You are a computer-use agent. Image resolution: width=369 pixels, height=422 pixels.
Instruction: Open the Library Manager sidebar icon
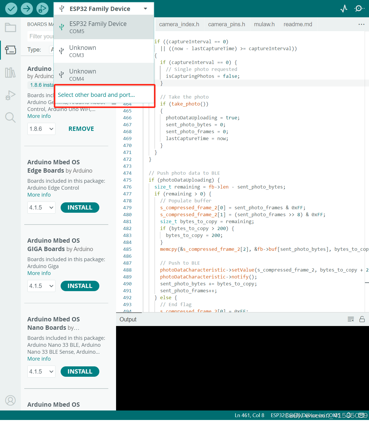tap(10, 72)
